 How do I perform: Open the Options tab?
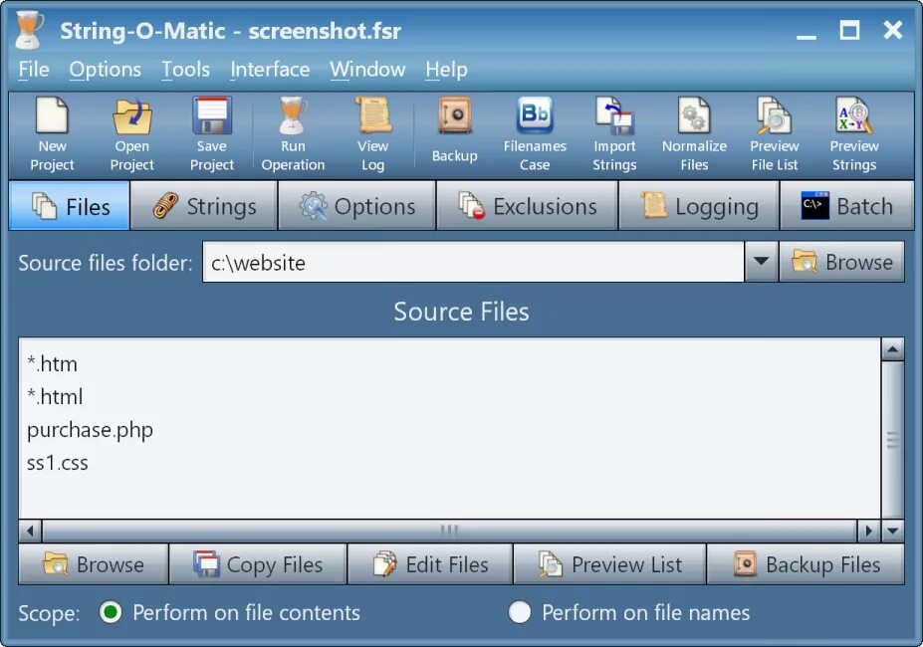[x=356, y=206]
